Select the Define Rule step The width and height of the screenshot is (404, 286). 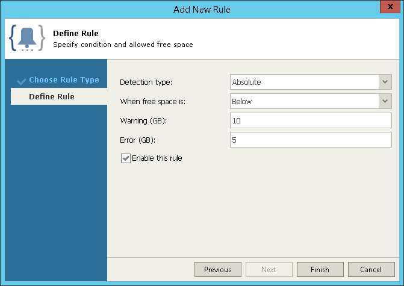[x=52, y=96]
